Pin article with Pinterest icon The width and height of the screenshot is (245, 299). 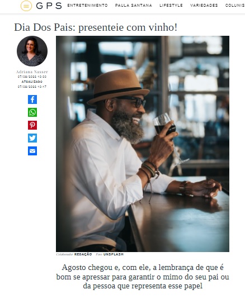click(x=32, y=125)
